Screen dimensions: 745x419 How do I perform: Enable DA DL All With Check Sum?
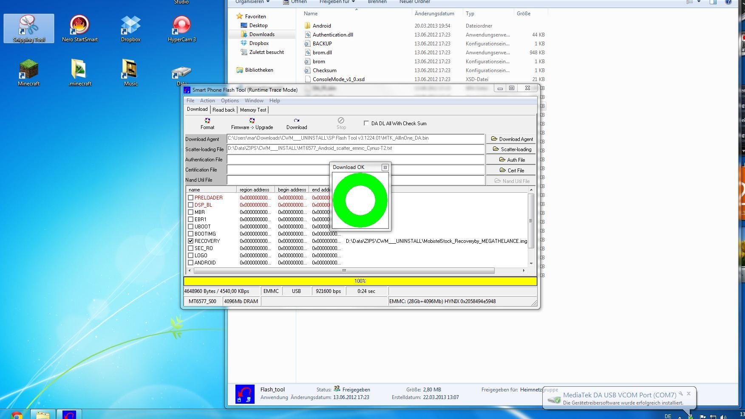click(366, 123)
